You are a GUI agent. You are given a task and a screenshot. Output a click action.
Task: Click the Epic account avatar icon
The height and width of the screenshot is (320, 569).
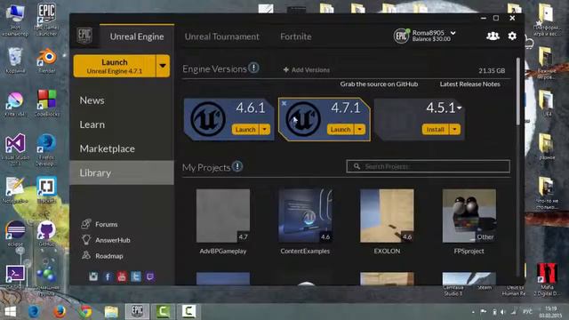tap(401, 36)
